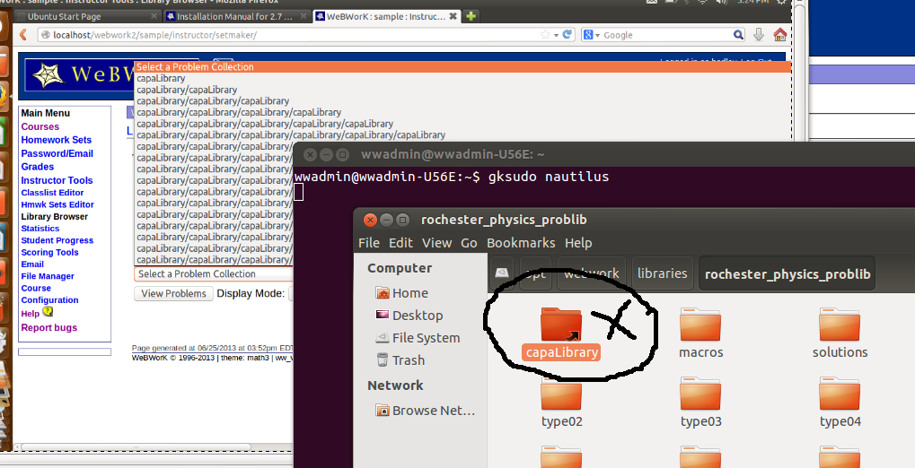This screenshot has width=915, height=468.
Task: Open the Course Configuration link
Action: tap(49, 294)
